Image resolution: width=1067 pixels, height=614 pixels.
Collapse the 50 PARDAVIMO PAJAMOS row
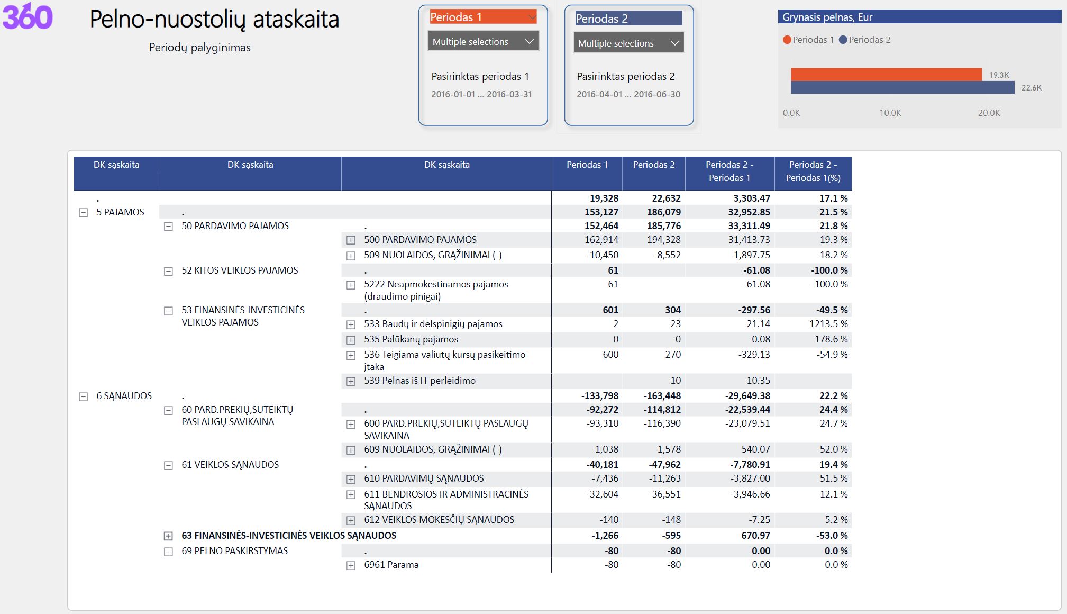pos(168,226)
